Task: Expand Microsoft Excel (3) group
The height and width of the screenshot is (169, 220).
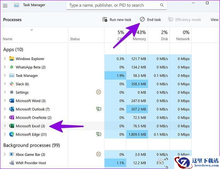Action: (5, 126)
